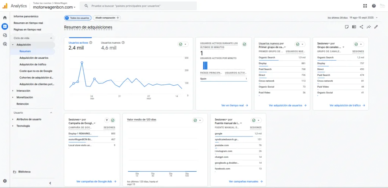
Task: Open the Explore icon in left rail
Action: click(x=5, y=35)
